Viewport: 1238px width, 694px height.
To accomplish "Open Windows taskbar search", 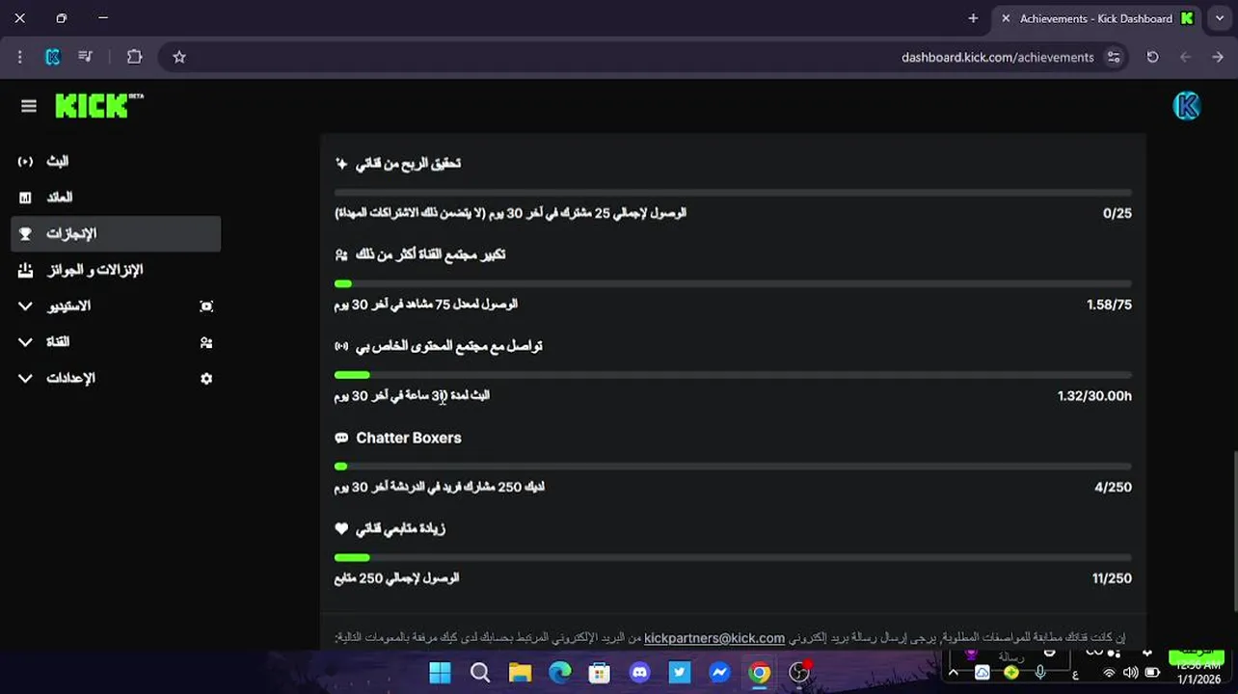I will point(480,673).
